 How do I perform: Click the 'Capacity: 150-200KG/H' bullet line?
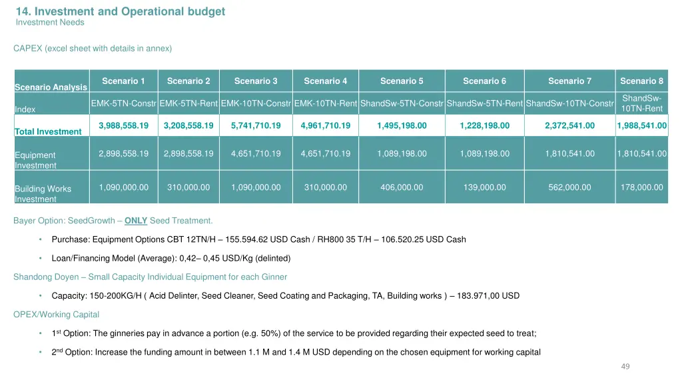[285, 295]
